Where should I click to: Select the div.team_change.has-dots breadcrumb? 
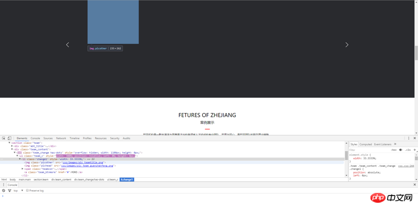(89, 179)
